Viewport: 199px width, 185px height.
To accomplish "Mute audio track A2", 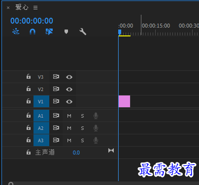I will click(69, 128).
